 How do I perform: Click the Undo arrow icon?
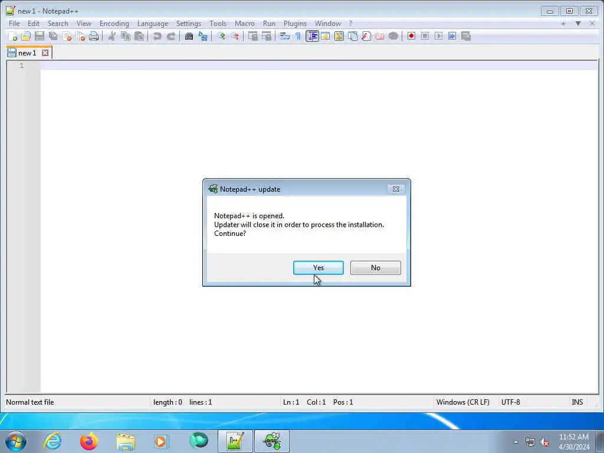157,36
